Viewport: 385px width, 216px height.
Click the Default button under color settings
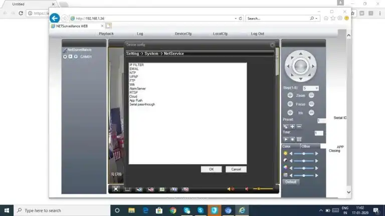(291, 182)
